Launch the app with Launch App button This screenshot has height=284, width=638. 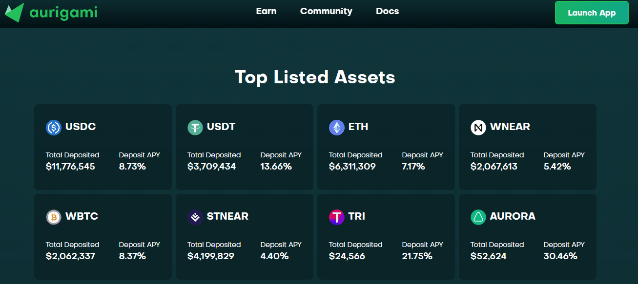[x=592, y=13]
